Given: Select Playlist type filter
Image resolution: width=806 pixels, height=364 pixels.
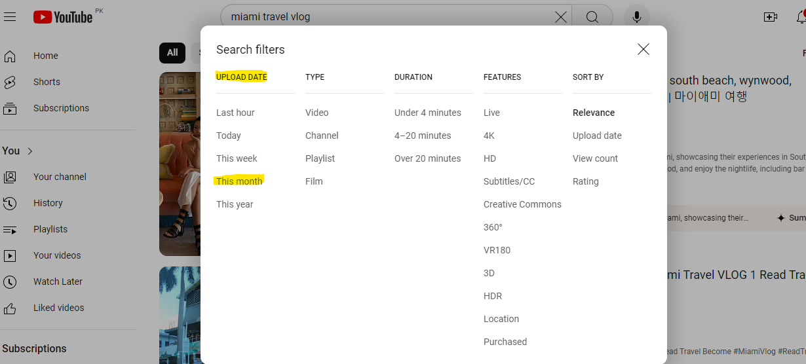Looking at the screenshot, I should coord(320,158).
